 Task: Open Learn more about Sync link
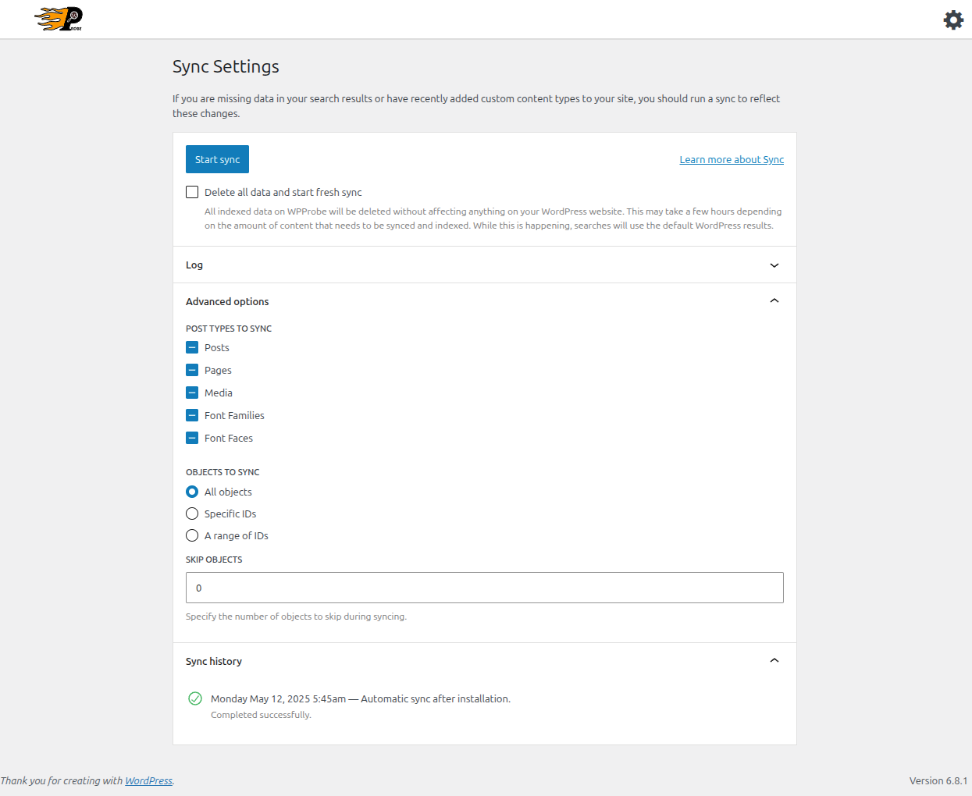[x=732, y=159]
